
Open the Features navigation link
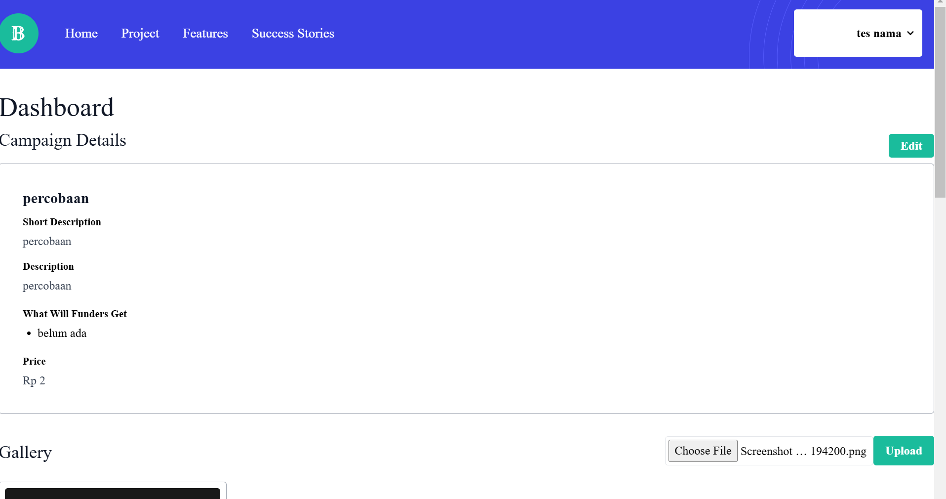(x=205, y=33)
